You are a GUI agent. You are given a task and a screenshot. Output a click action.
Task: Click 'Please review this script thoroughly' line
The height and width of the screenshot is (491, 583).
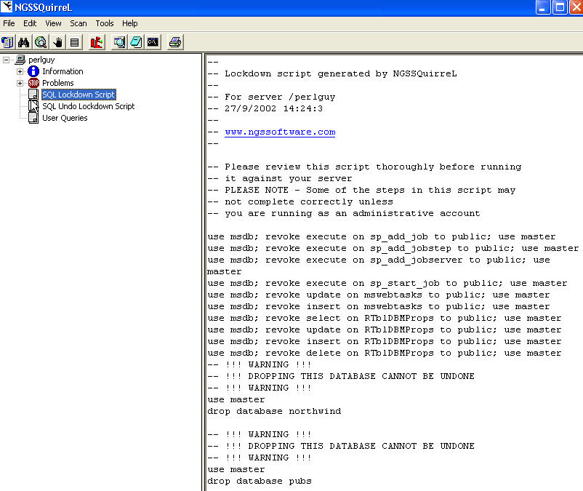(364, 167)
